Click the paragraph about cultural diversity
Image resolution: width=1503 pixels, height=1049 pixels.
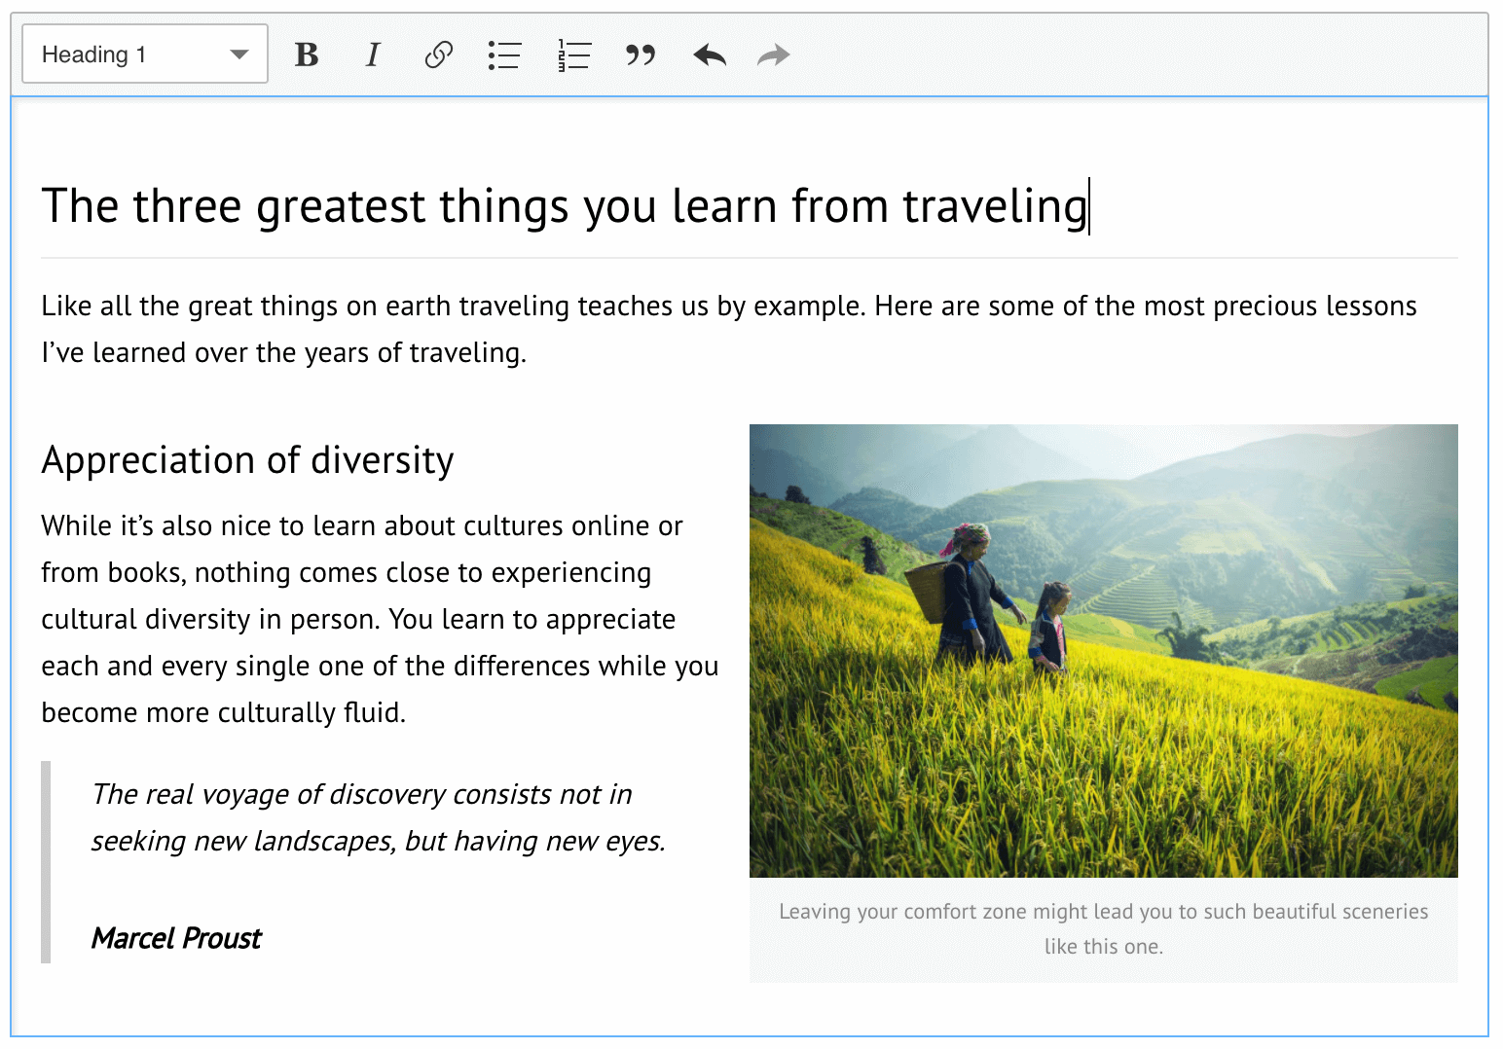tap(380, 619)
